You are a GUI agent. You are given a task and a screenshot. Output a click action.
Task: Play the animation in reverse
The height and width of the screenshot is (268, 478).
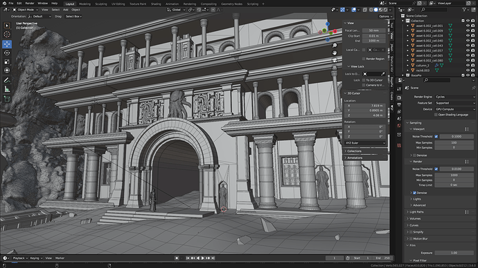198,258
